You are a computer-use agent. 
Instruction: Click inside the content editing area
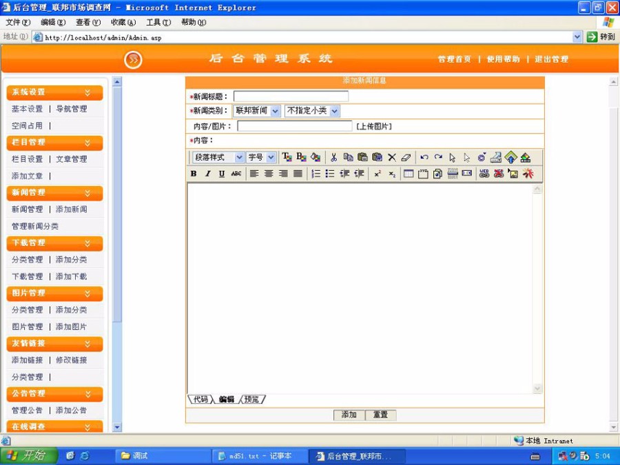pyautogui.click(x=360, y=289)
